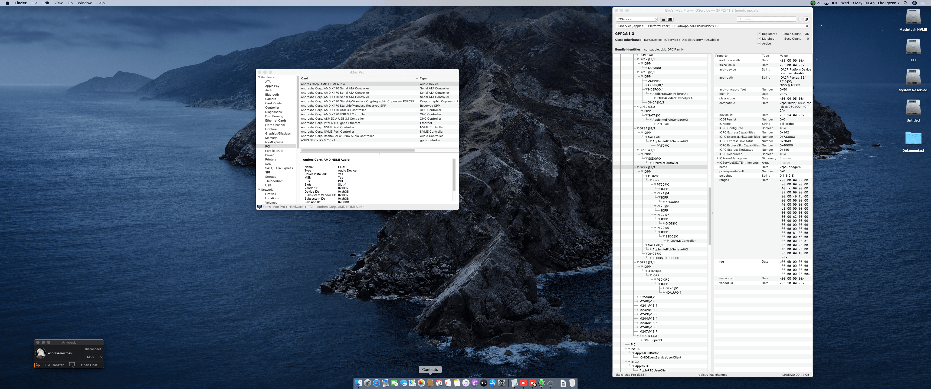Image resolution: width=931 pixels, height=389 pixels.
Task: Open the Go menu
Action: click(x=70, y=3)
